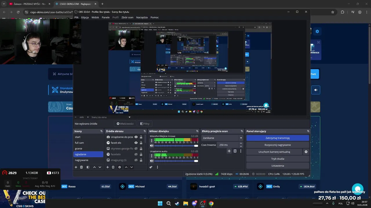Move selected scene down with arrow
This screenshot has width=371, height=208.
(x=100, y=167)
